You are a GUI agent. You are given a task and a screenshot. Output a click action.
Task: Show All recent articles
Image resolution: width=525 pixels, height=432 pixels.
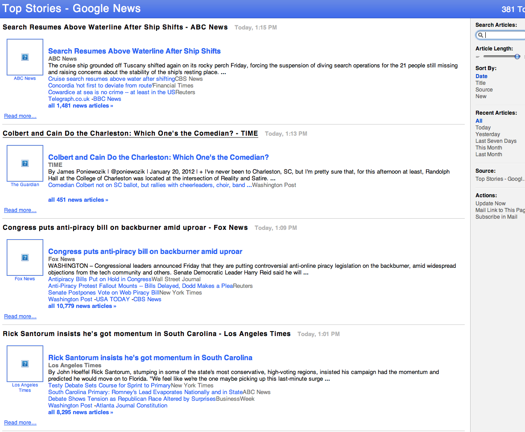[479, 121]
